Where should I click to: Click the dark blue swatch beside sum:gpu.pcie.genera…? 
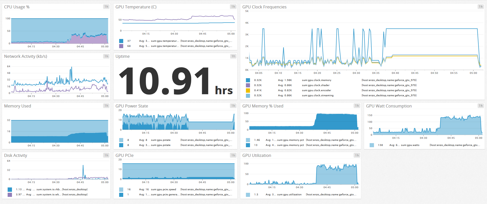[121, 195]
